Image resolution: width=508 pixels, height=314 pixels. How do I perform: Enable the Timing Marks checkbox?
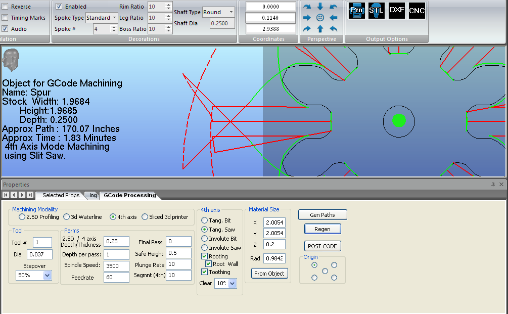(x=5, y=18)
